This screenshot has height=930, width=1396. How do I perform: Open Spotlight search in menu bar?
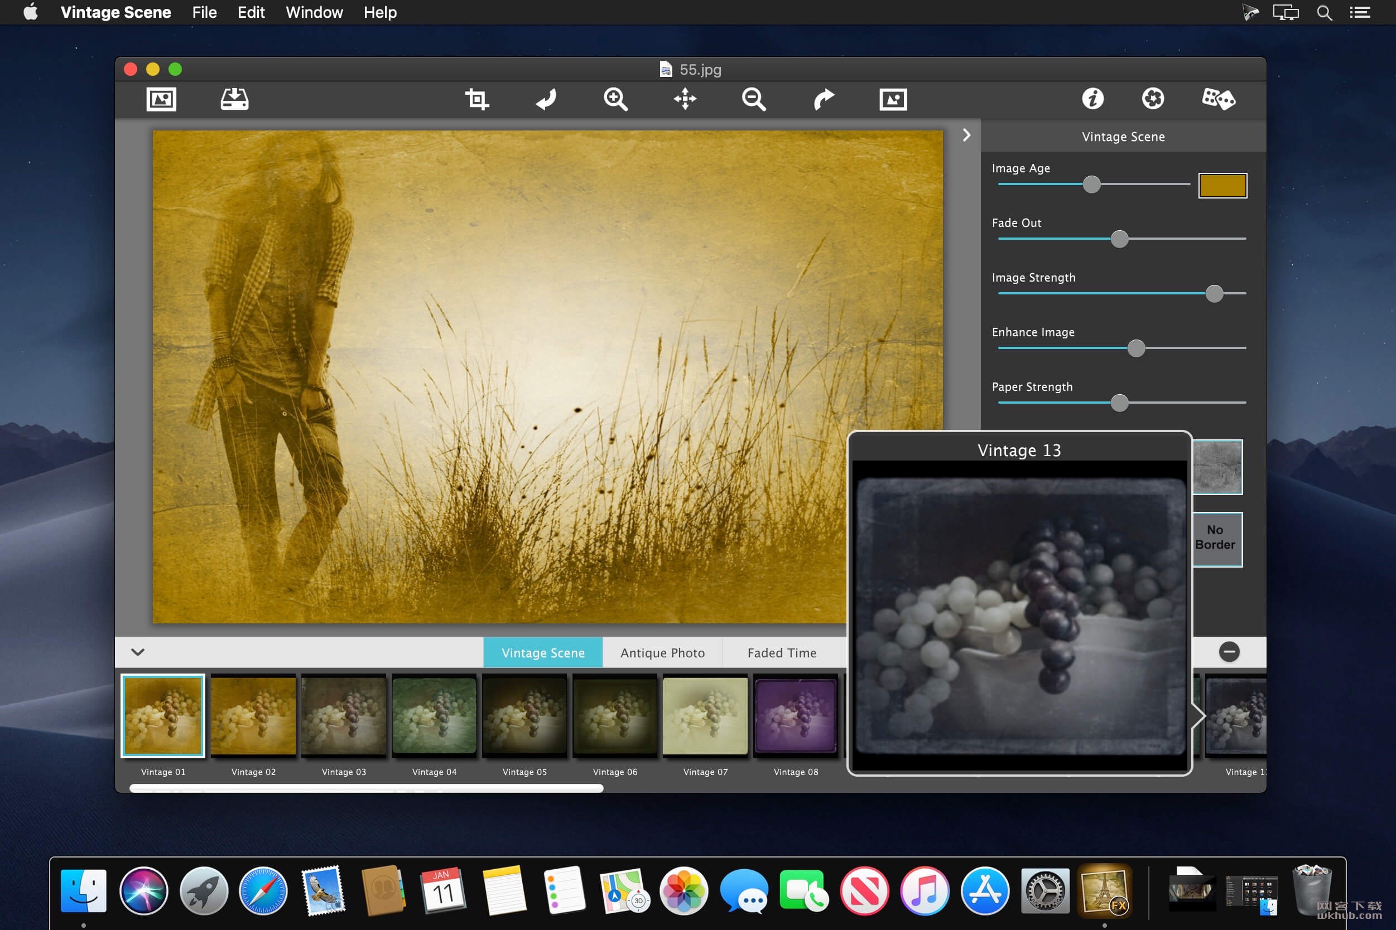click(x=1324, y=12)
